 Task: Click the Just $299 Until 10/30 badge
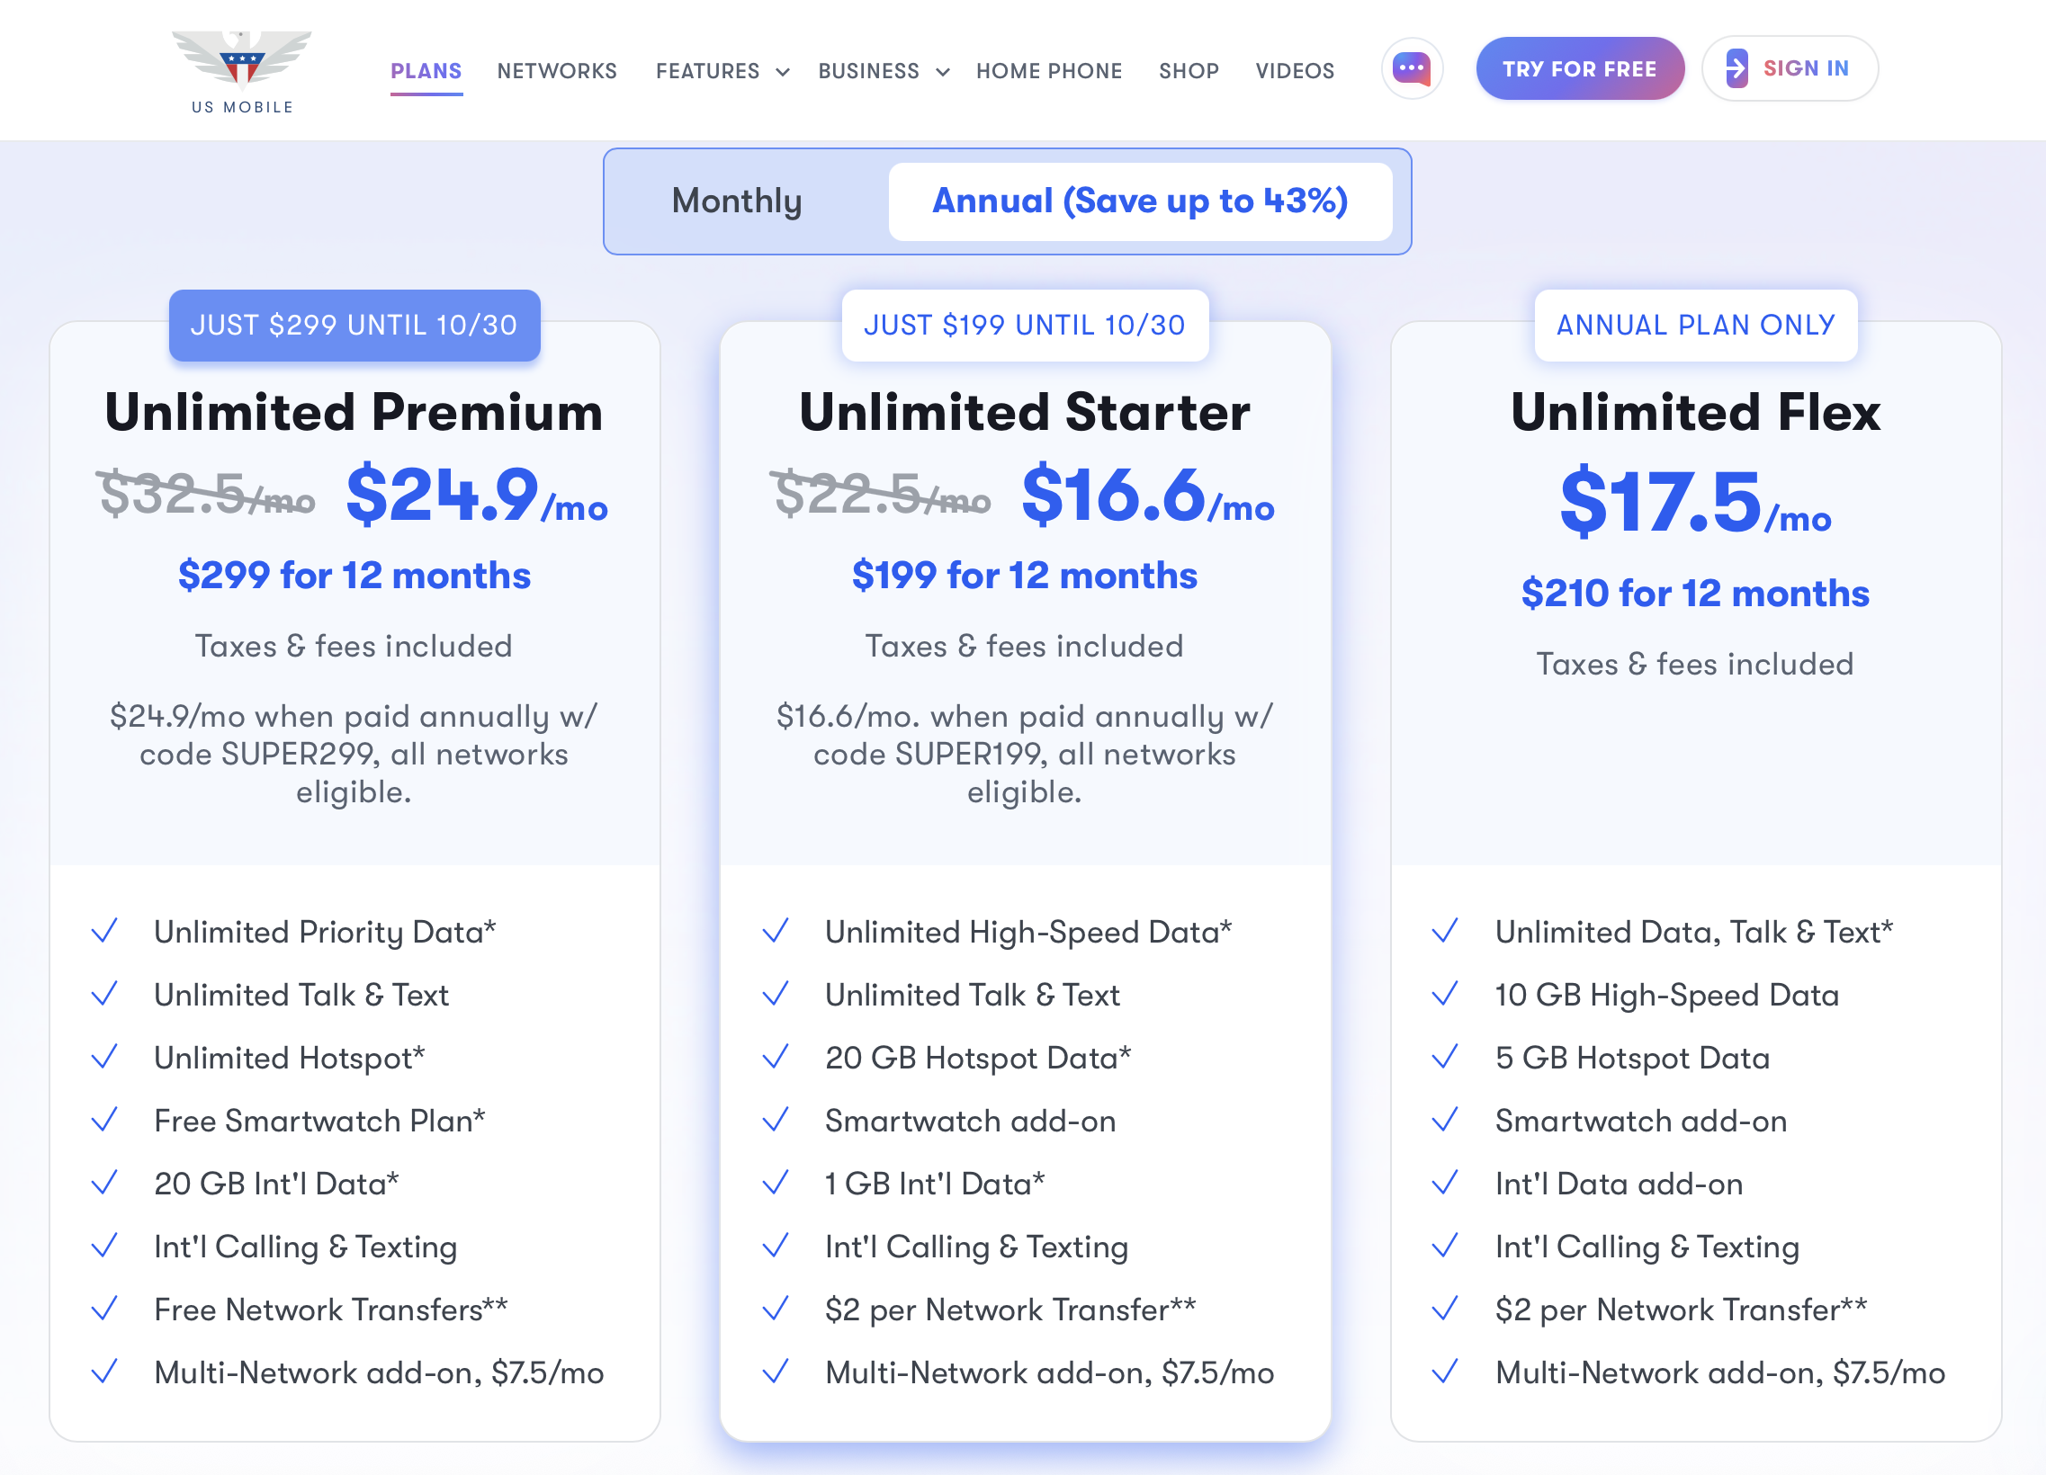click(x=354, y=326)
